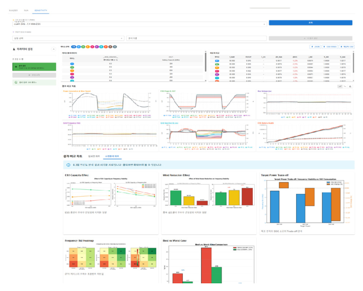Click the line chart view icon above comparison charts

(340, 86)
